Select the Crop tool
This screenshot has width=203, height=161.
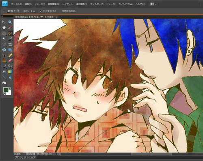pyautogui.click(x=10, y=44)
